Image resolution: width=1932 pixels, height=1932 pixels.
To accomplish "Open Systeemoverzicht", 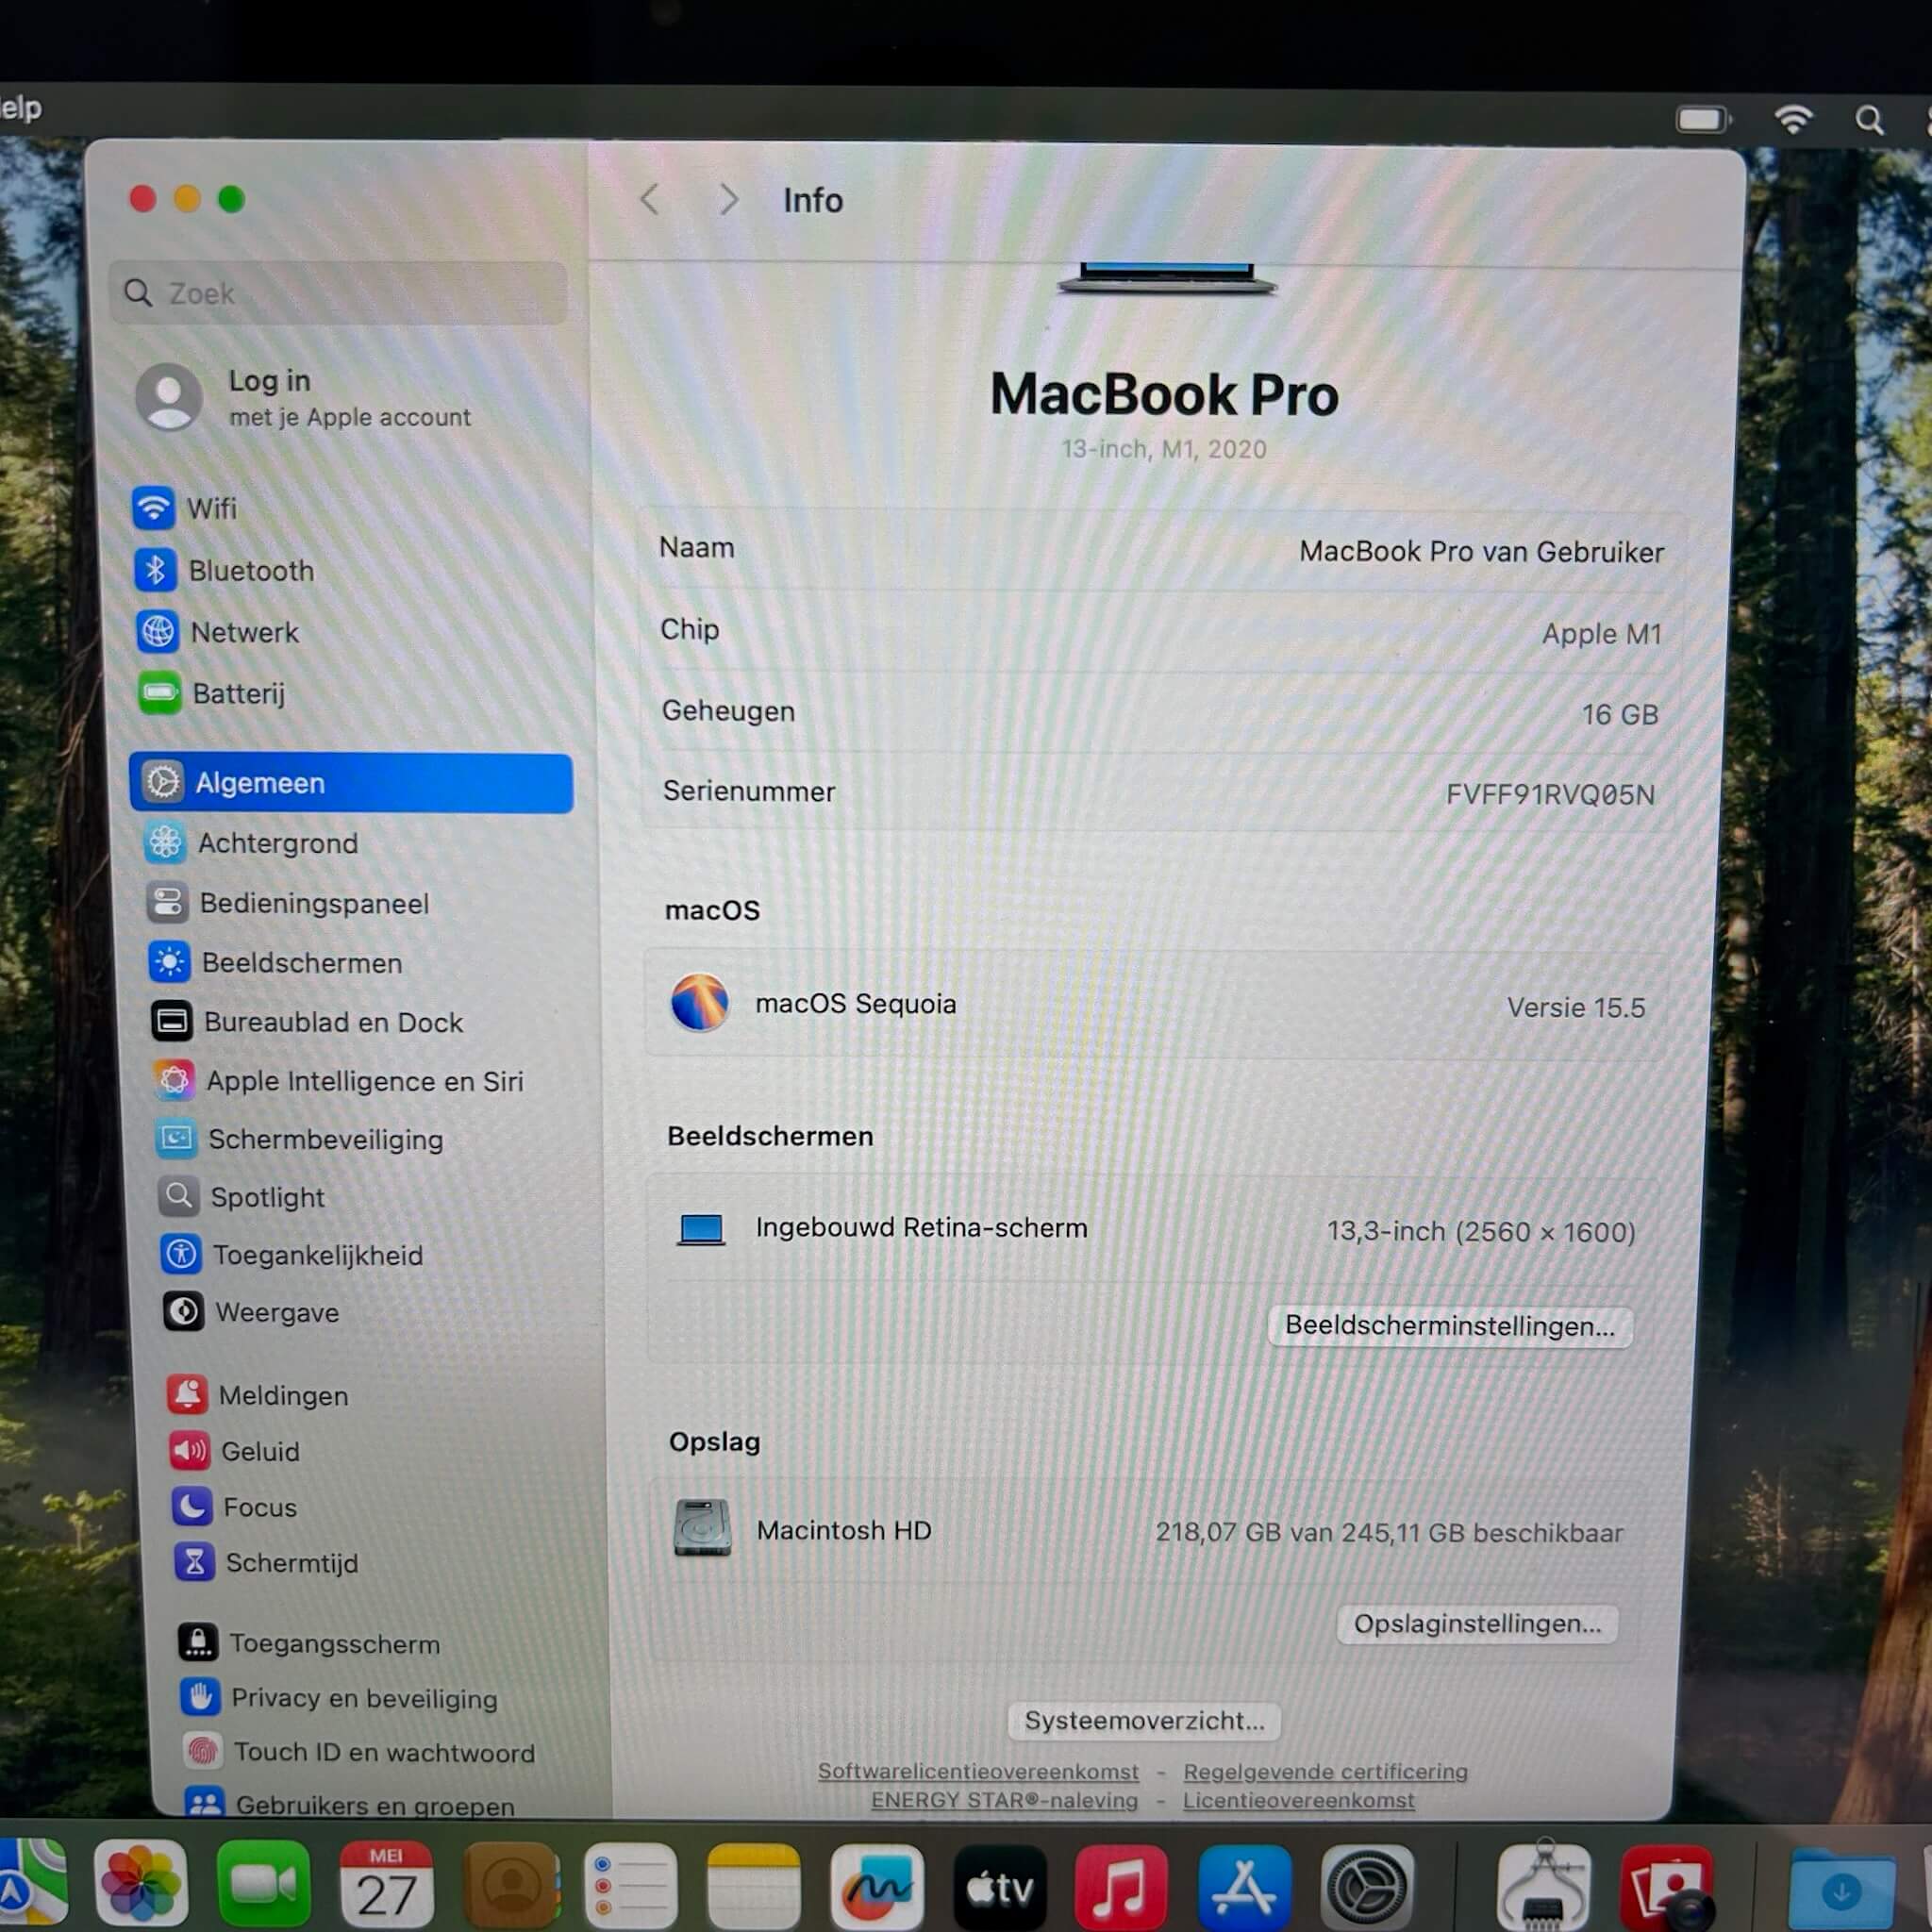I will pyautogui.click(x=1144, y=1721).
